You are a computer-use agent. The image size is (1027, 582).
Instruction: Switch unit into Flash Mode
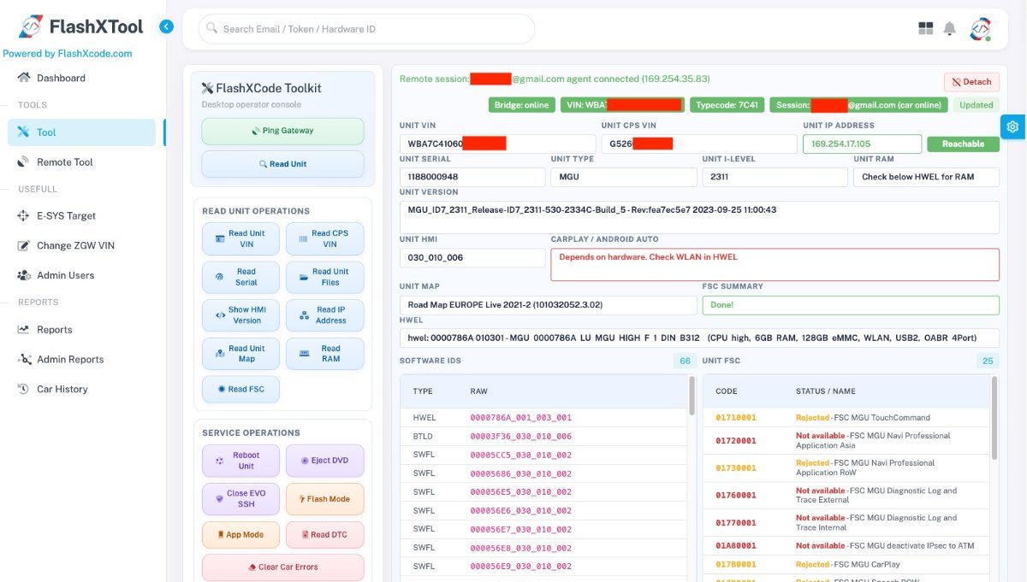324,499
